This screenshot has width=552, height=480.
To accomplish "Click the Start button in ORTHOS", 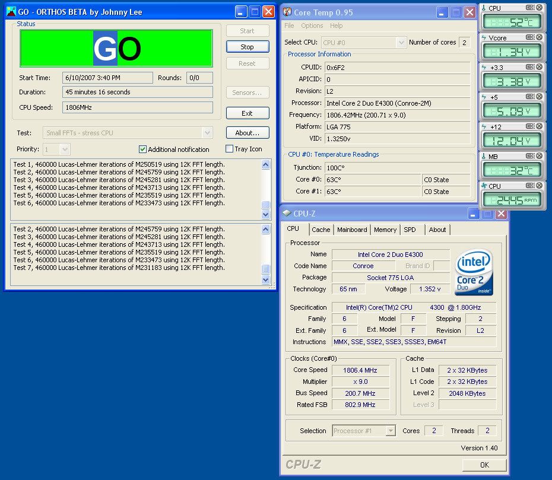I will pos(247,31).
